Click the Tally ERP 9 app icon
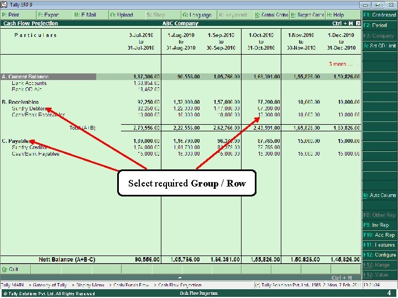Screen dimensions: 398x298 (4, 4)
